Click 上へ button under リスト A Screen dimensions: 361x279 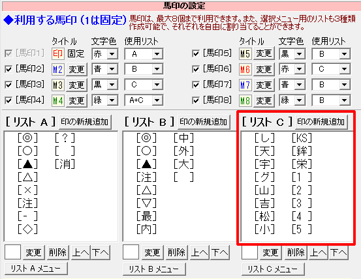click(x=80, y=252)
